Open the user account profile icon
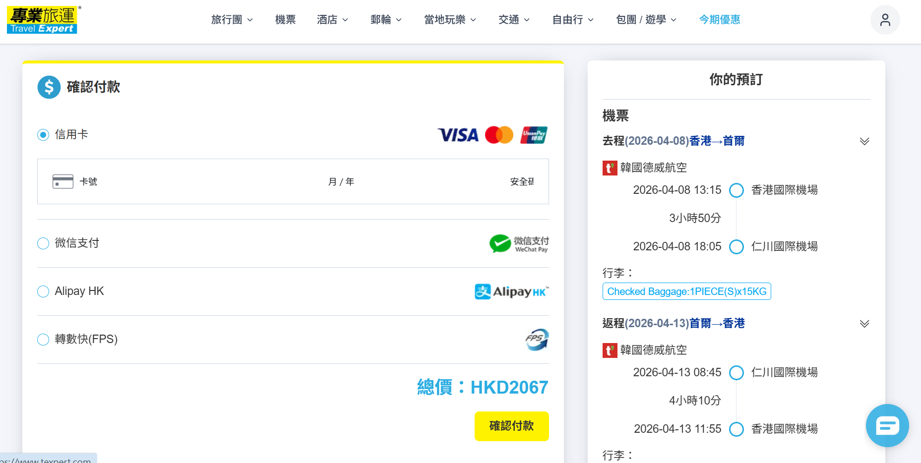The image size is (921, 463). click(x=885, y=20)
